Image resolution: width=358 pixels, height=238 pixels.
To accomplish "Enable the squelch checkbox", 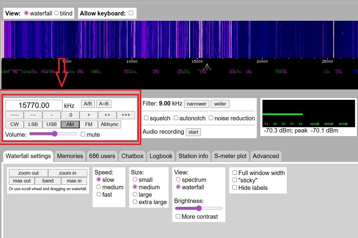I will point(146,118).
